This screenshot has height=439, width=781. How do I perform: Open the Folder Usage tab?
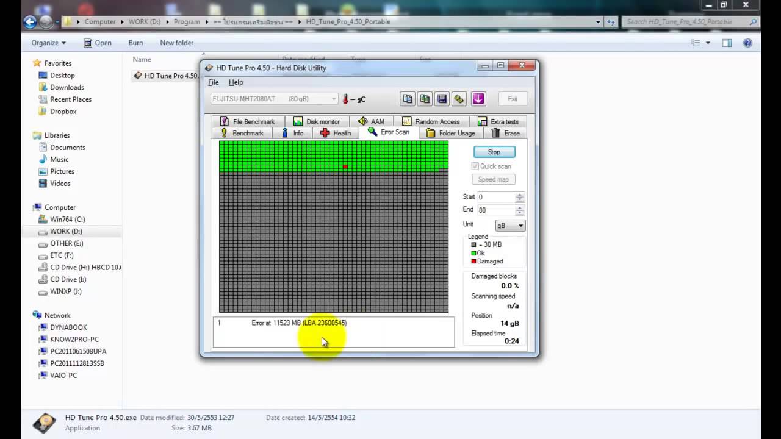(x=450, y=133)
